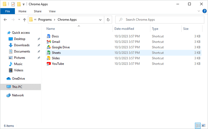Select the YouTube shortcut icon

pos(49,64)
